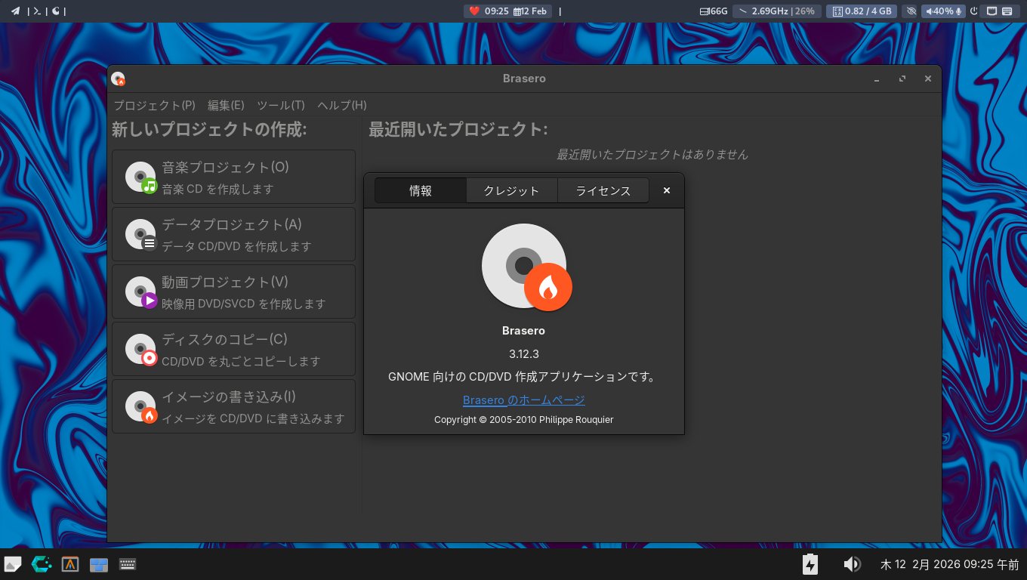This screenshot has width=1027, height=580.
Task: Click the red heart icon beside the 09:25 clock
Action: [x=474, y=11]
